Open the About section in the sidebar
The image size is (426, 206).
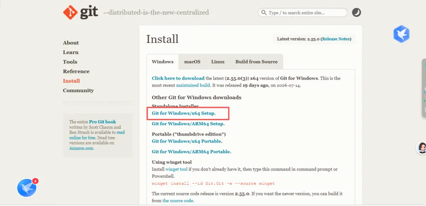(x=71, y=43)
